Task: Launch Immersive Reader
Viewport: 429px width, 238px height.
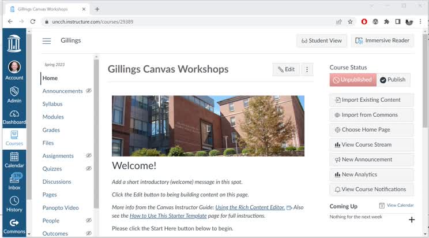Action: click(x=382, y=40)
